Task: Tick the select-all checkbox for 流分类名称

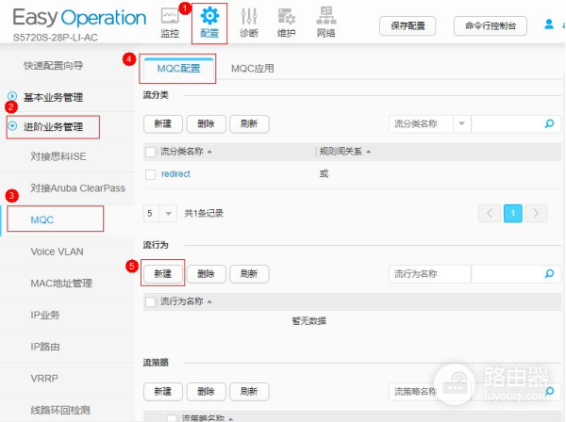Action: click(x=151, y=152)
